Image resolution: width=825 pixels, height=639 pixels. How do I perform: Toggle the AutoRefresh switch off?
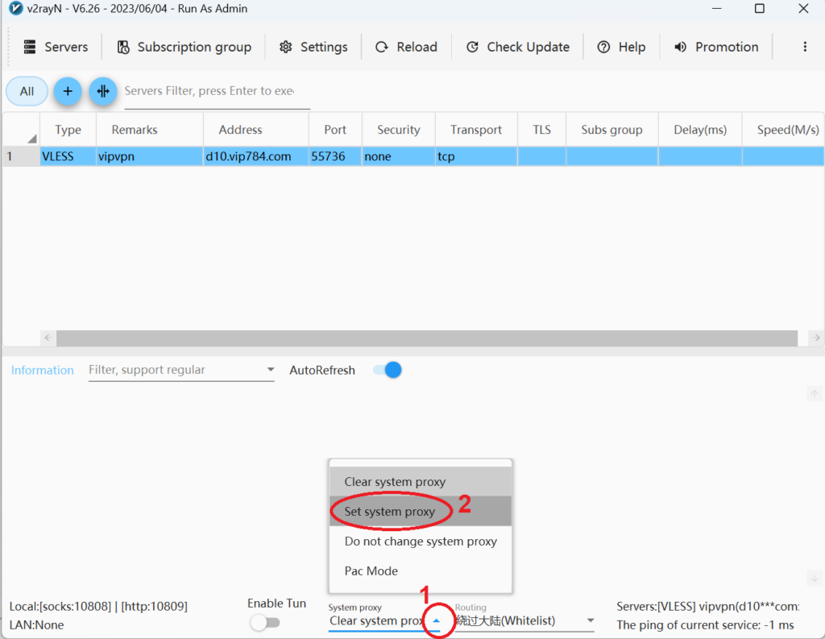pos(388,370)
